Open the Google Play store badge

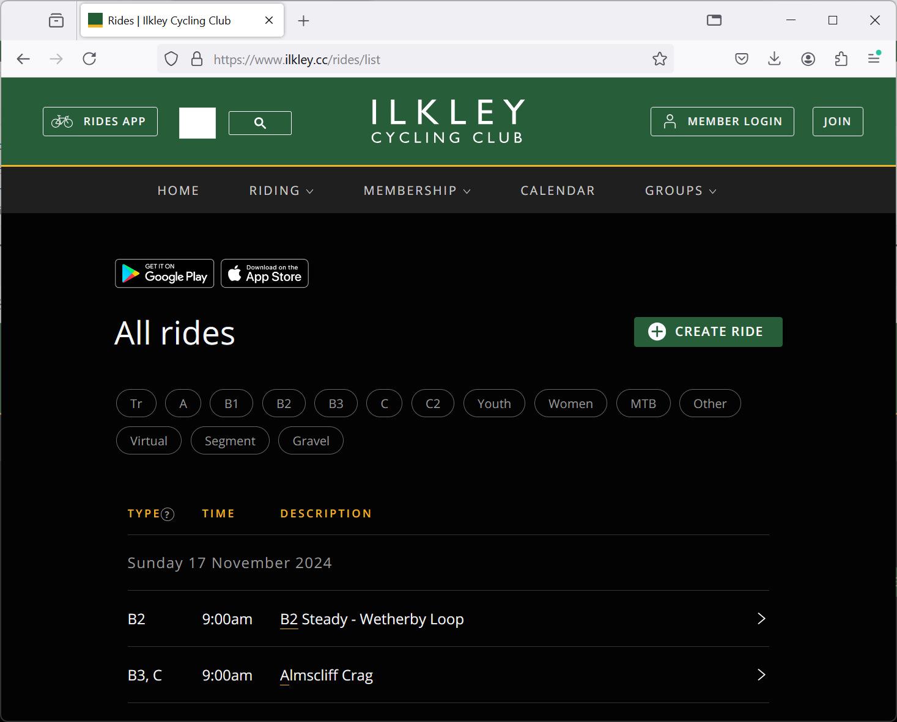(x=164, y=274)
